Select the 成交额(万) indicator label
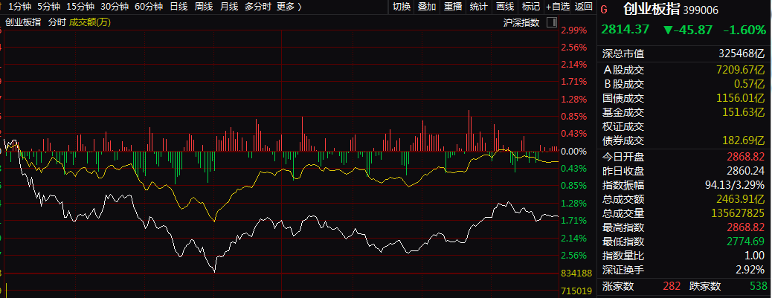This screenshot has height=298, width=772. (90, 22)
